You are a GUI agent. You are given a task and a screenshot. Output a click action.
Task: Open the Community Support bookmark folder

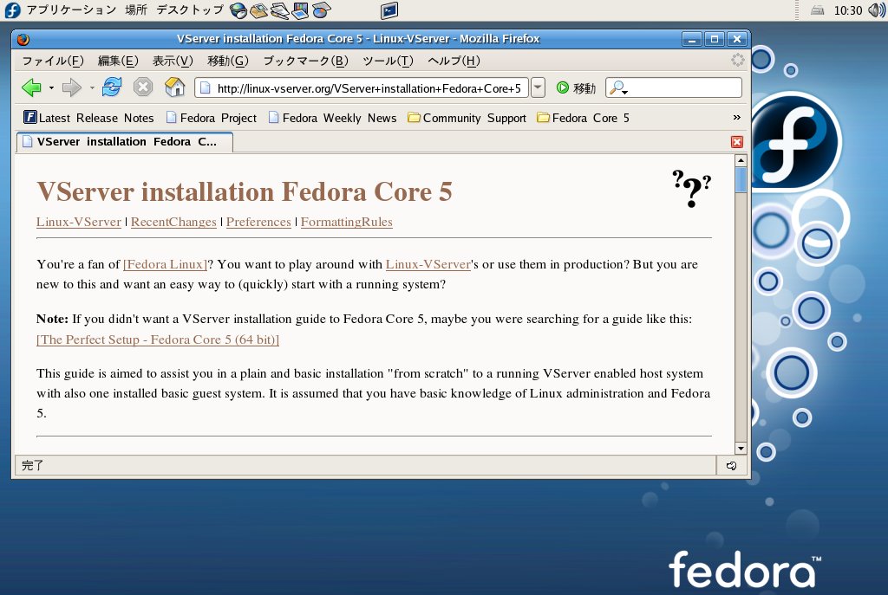(467, 118)
